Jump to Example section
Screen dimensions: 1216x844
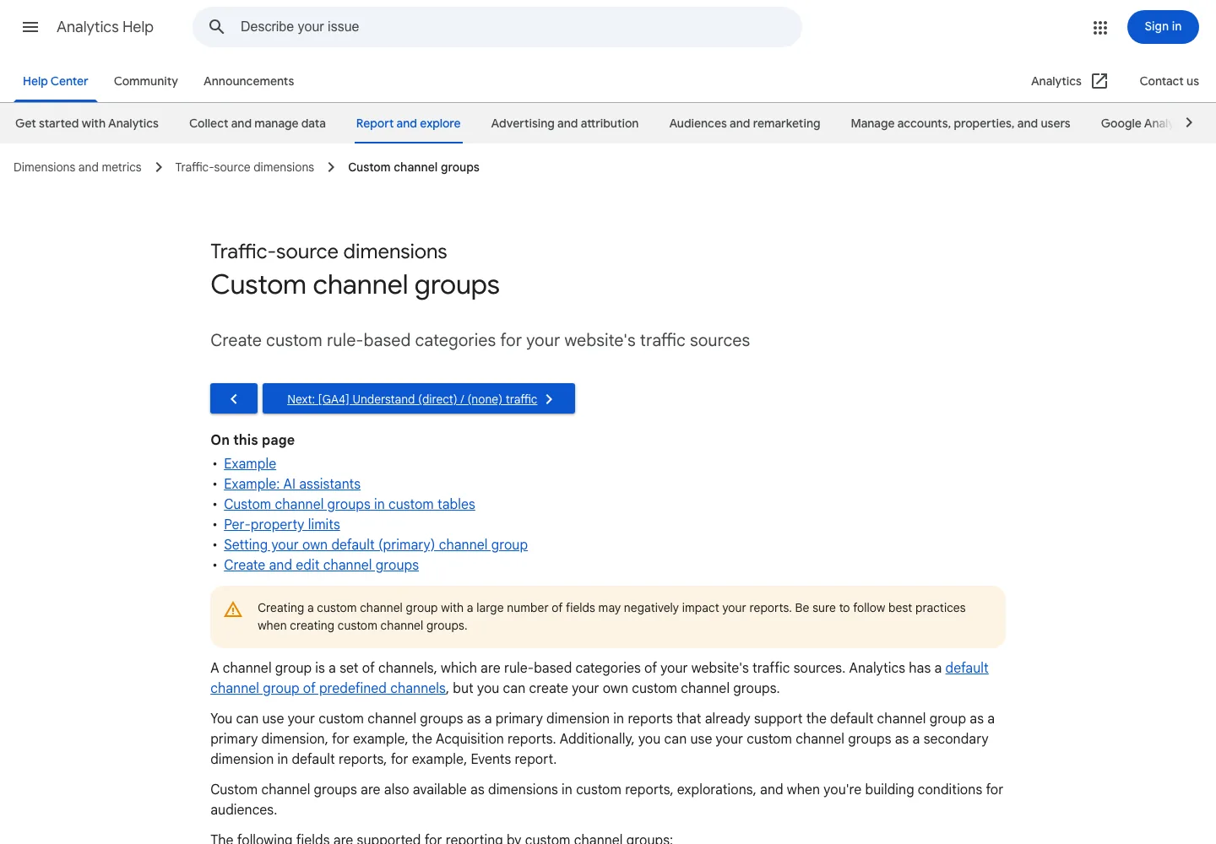pyautogui.click(x=250, y=463)
